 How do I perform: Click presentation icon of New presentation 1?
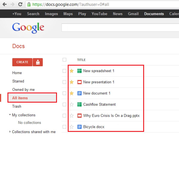click(79, 82)
